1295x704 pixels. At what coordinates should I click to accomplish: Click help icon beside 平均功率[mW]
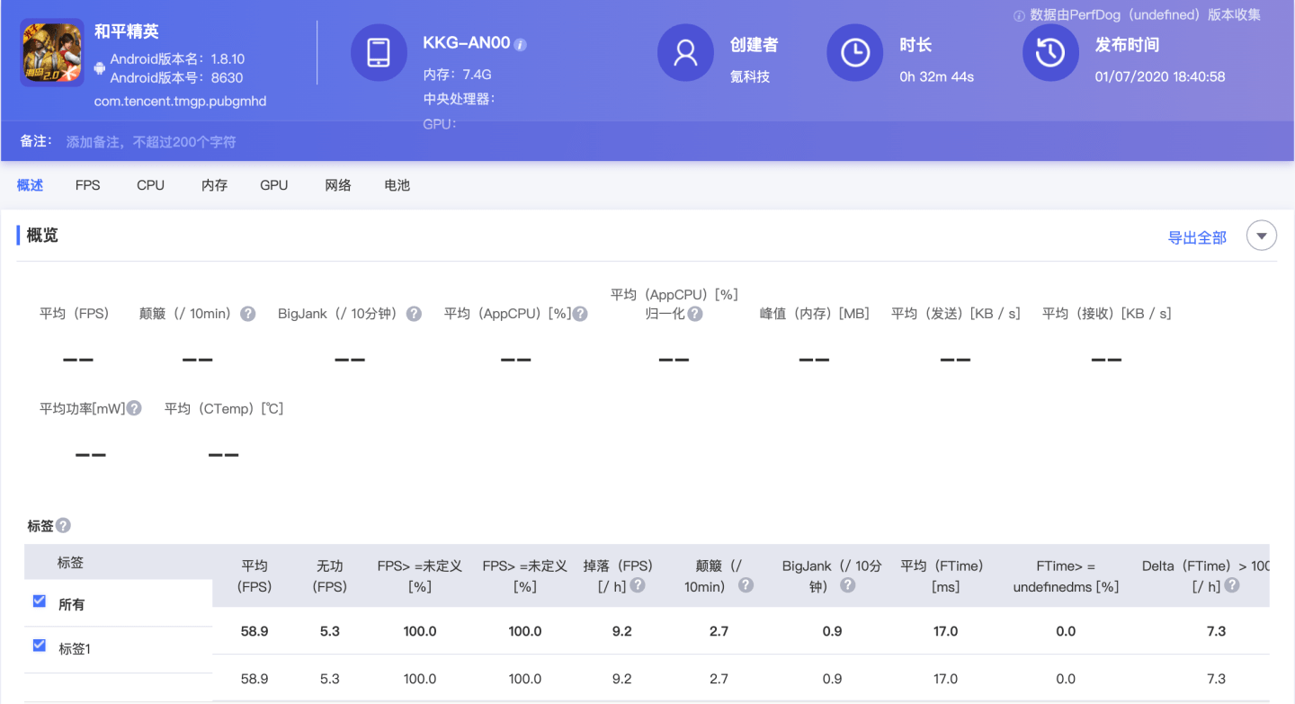[134, 408]
